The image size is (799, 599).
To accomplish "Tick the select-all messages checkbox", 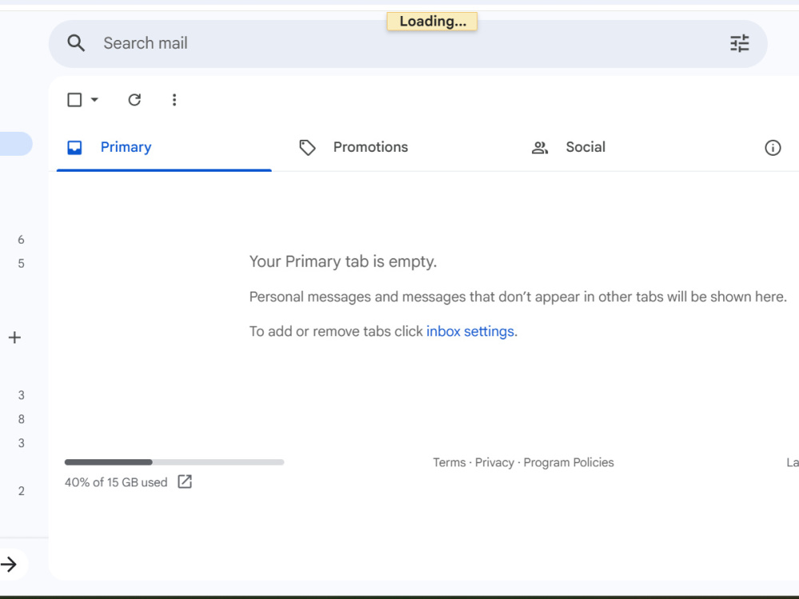I will (74, 100).
